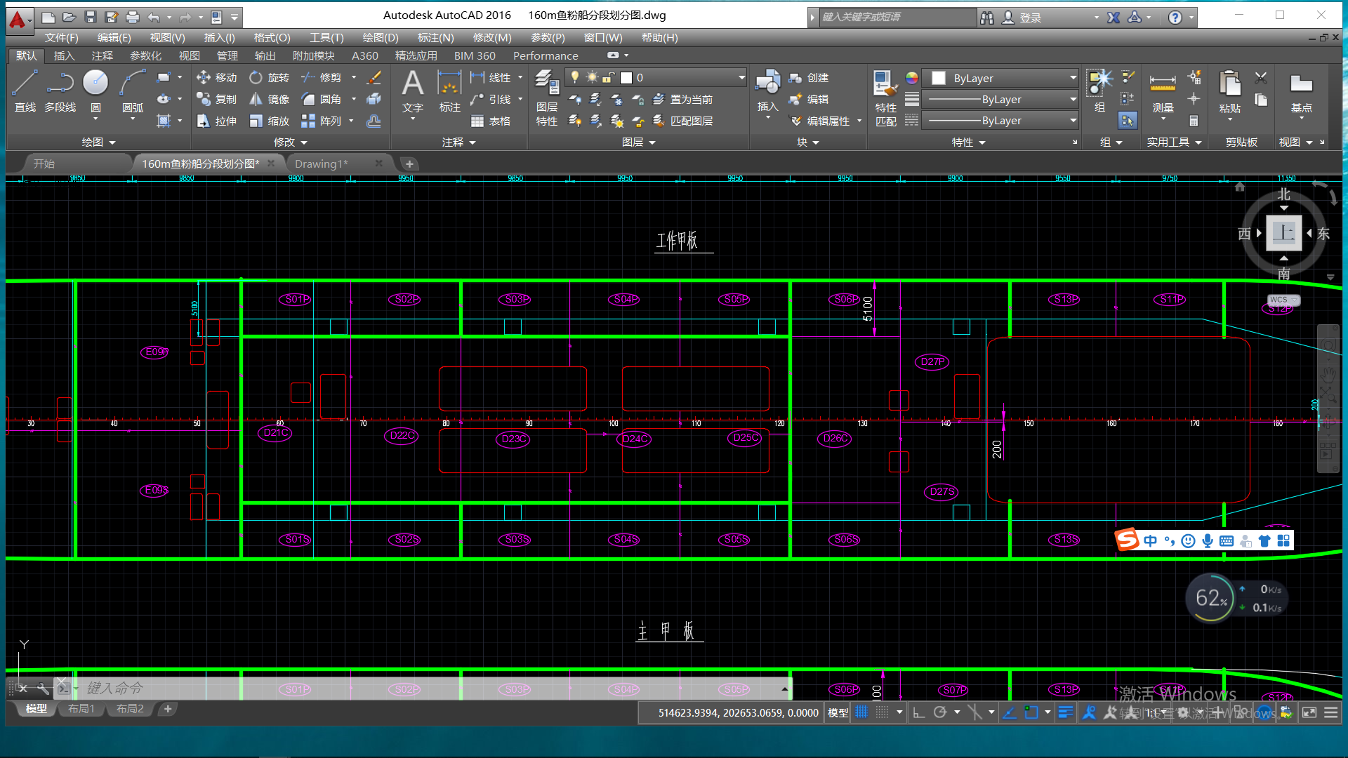Toggle polar tracking in status bar
The width and height of the screenshot is (1348, 758).
point(940,712)
